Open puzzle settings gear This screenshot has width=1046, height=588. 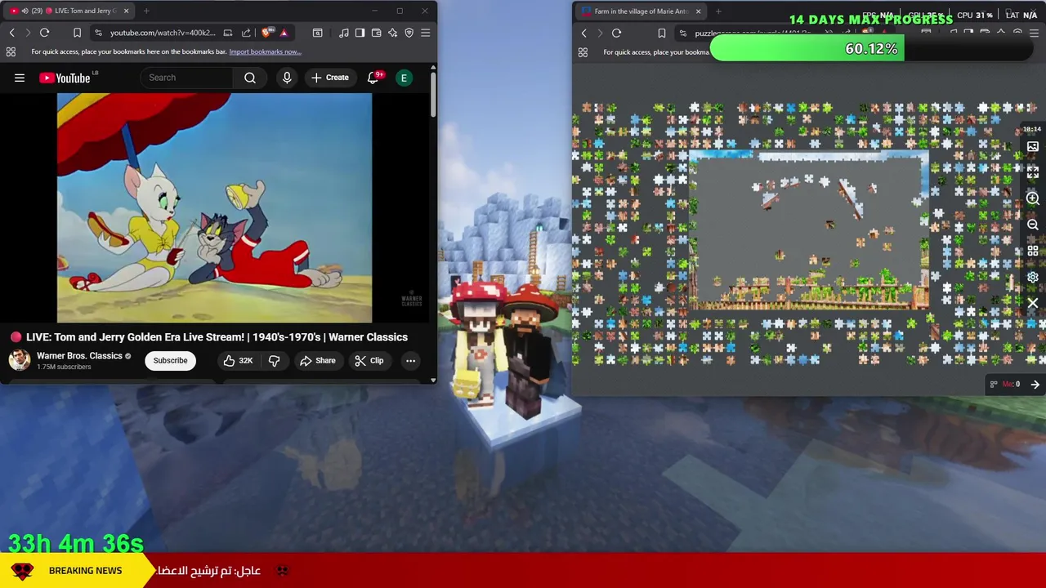tap(1033, 277)
